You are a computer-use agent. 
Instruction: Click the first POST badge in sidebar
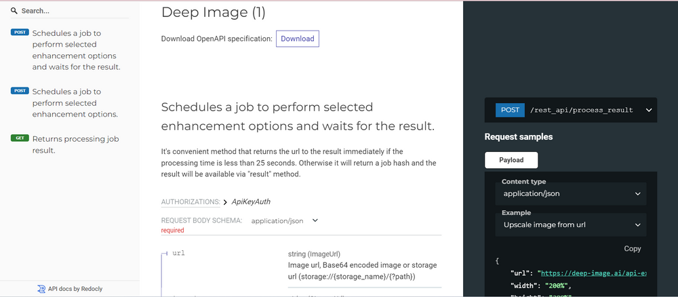(x=20, y=33)
